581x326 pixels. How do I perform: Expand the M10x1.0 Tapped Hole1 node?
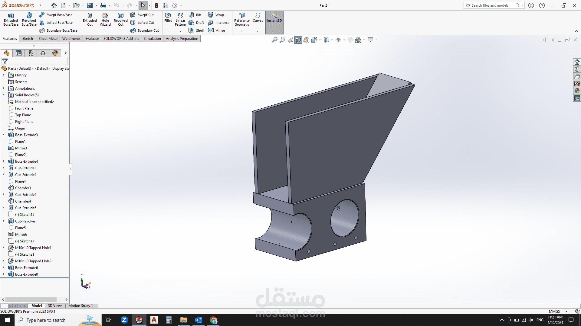(4, 248)
